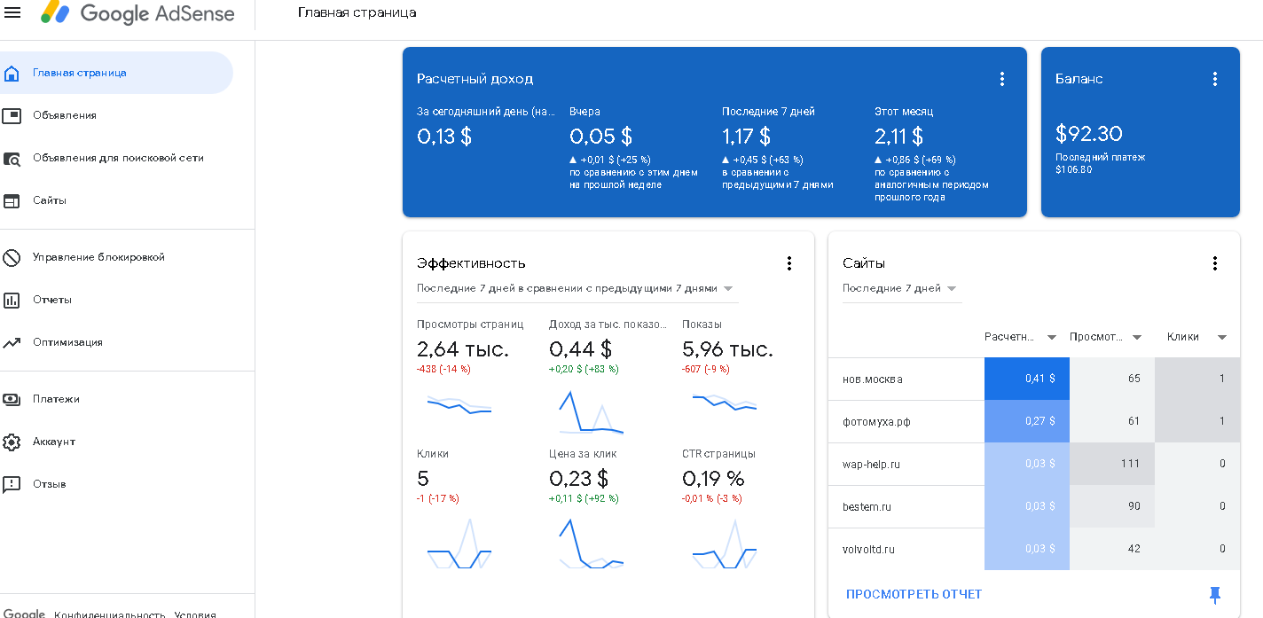Click this month income 2,11 $

[x=898, y=136]
